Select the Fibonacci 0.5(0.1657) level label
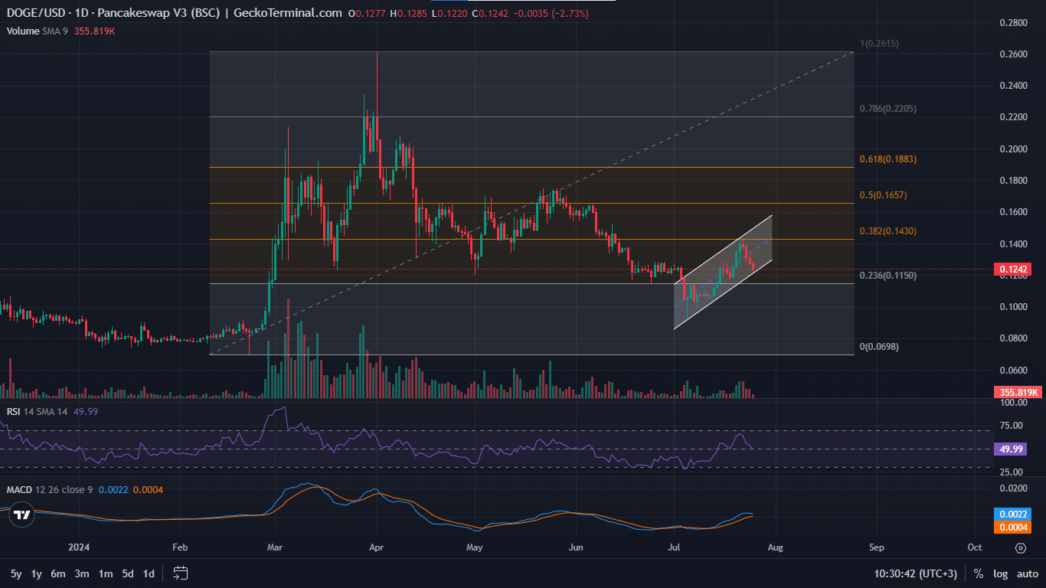This screenshot has height=588, width=1046. pyautogui.click(x=883, y=195)
